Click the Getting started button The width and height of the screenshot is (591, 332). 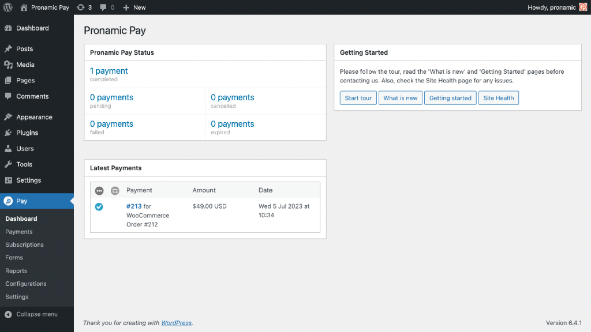tap(450, 98)
